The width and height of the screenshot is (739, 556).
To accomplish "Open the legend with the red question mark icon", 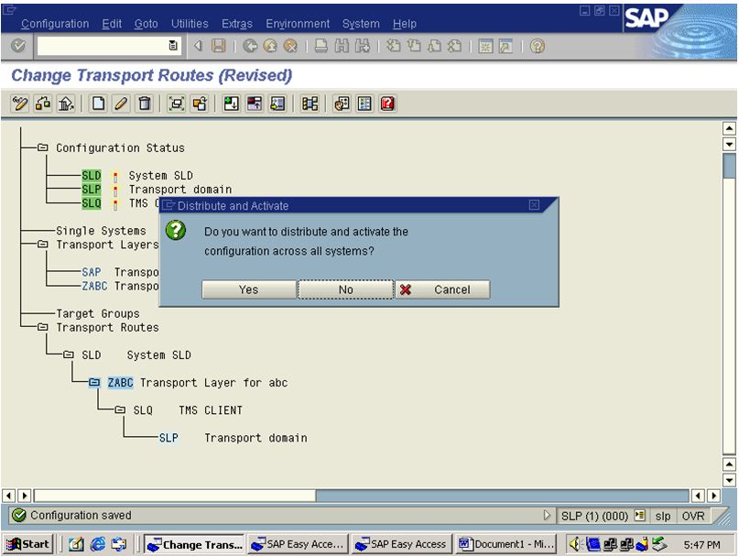I will 388,103.
